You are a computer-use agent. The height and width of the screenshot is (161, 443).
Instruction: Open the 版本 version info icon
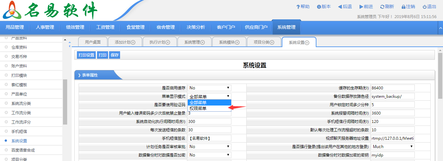[x=319, y=7]
